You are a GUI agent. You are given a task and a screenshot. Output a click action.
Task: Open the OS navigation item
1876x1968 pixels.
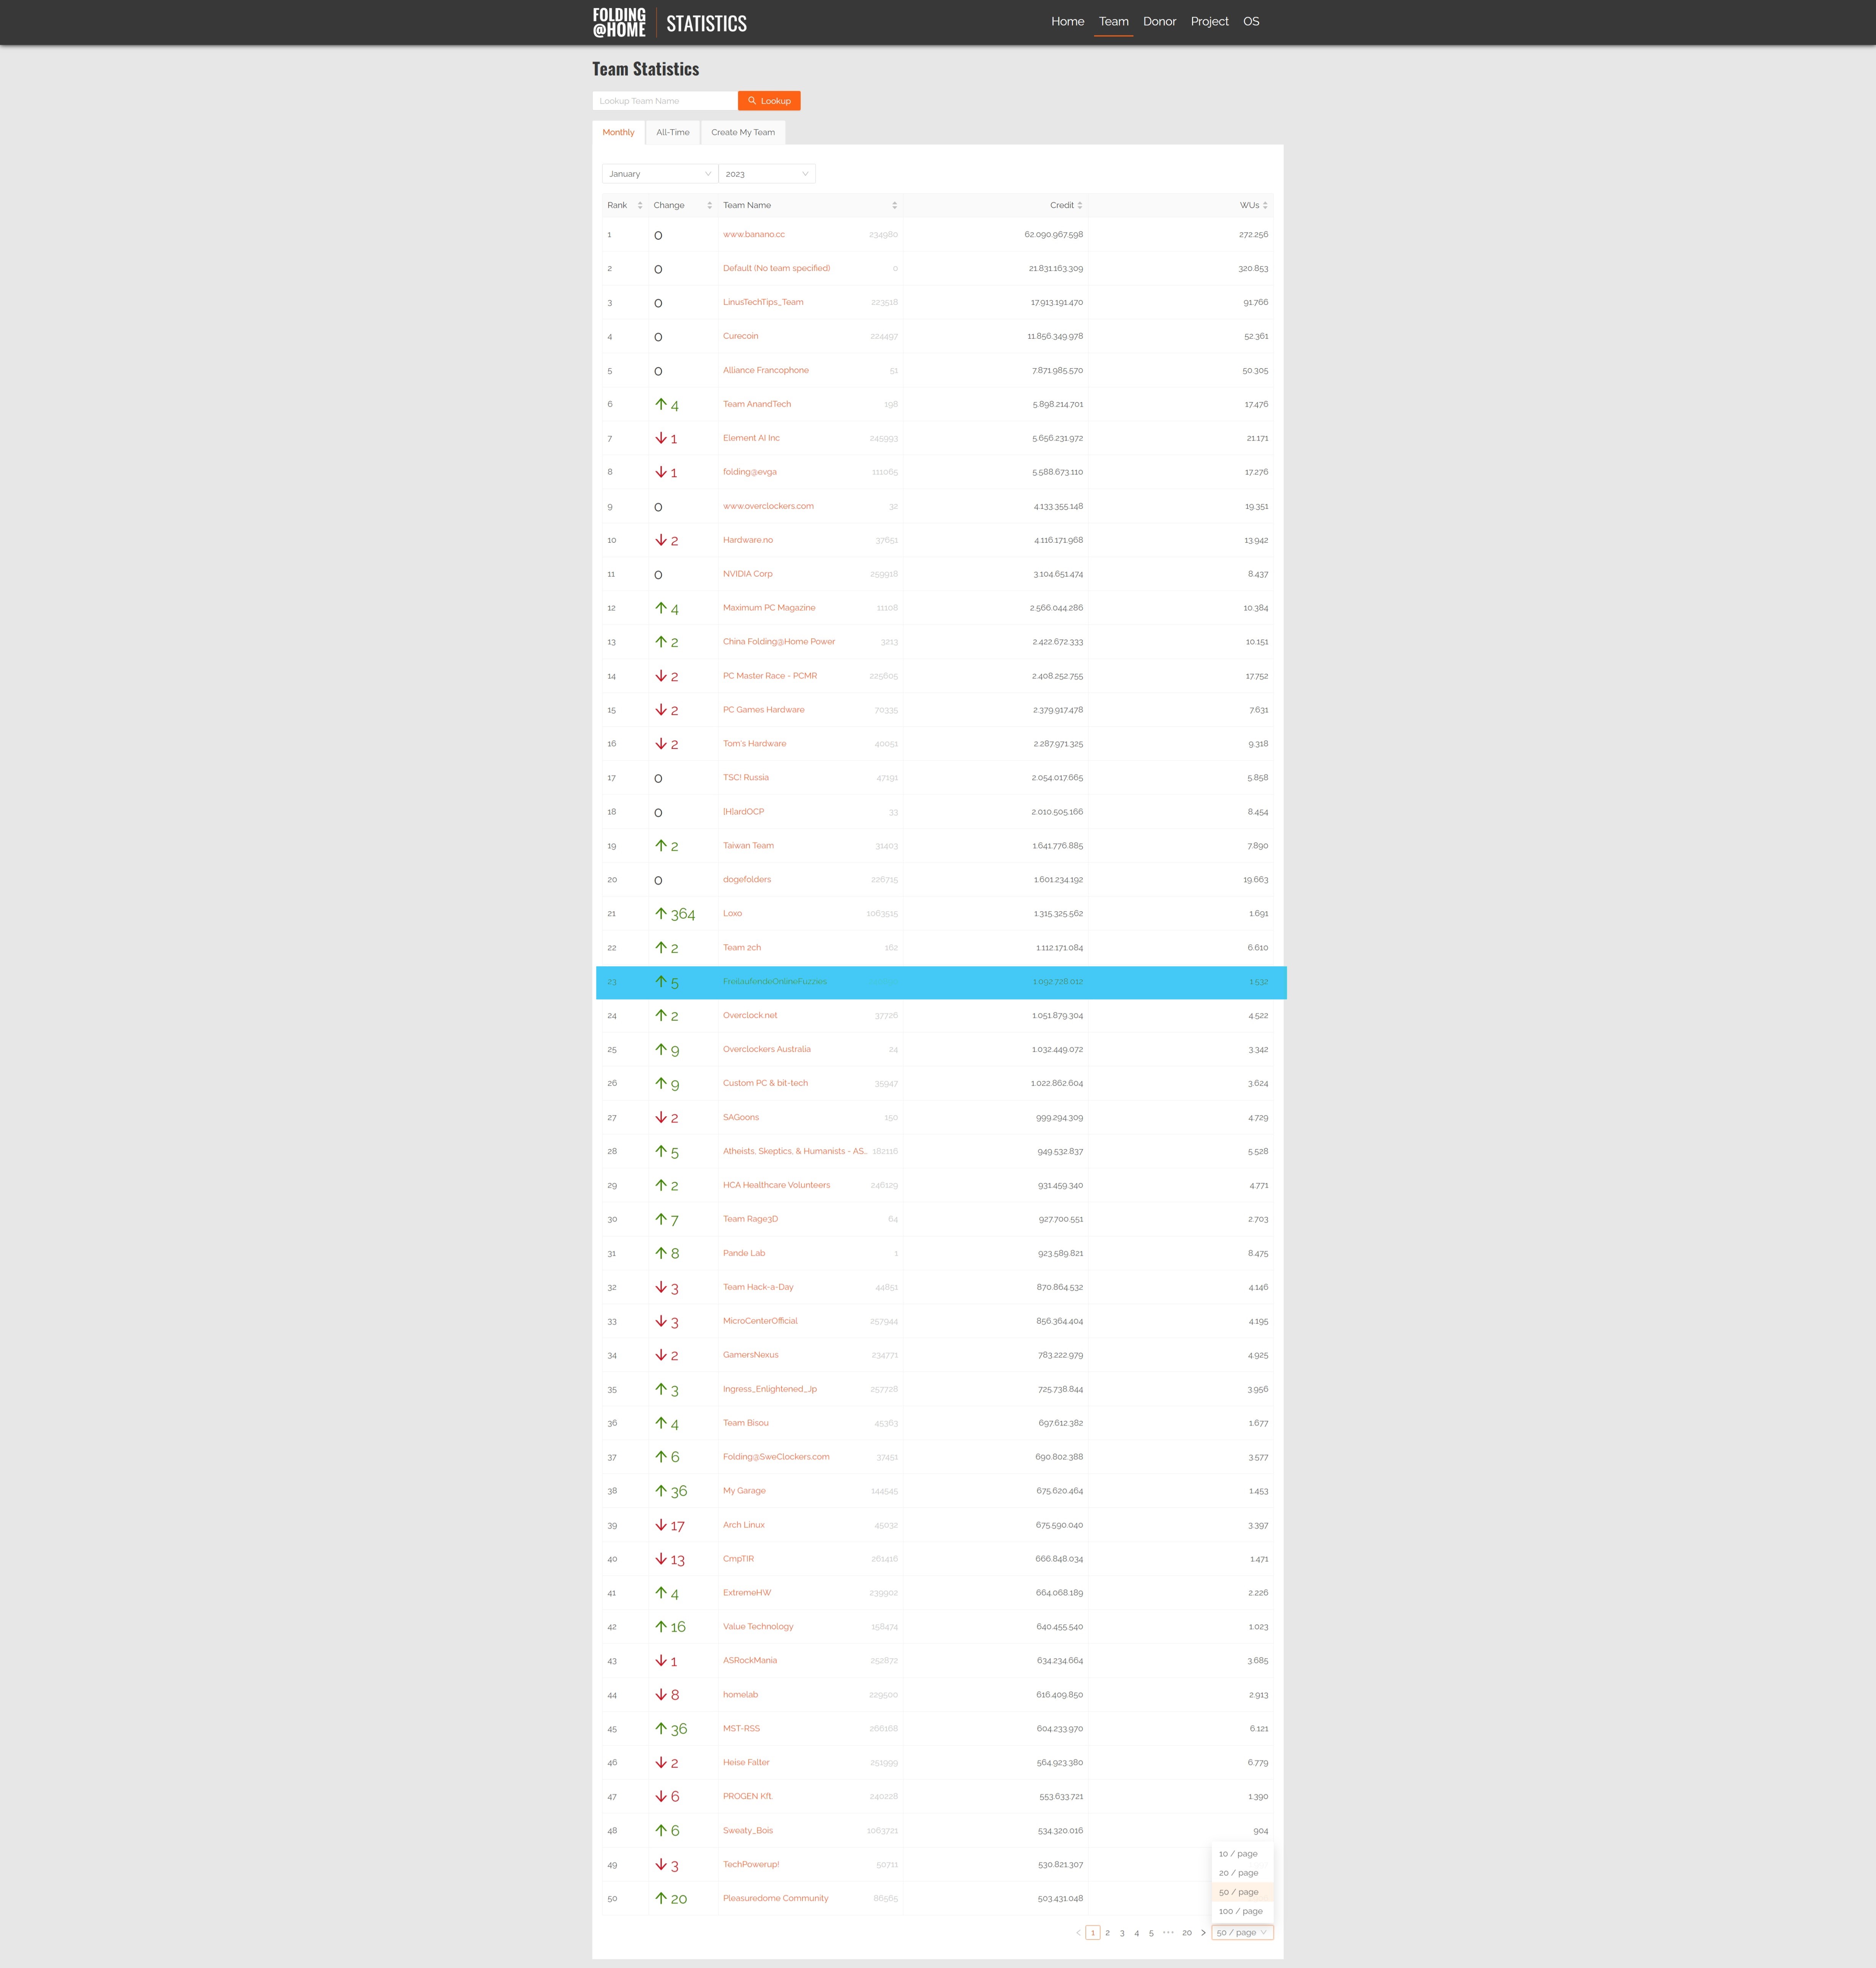click(x=1251, y=21)
